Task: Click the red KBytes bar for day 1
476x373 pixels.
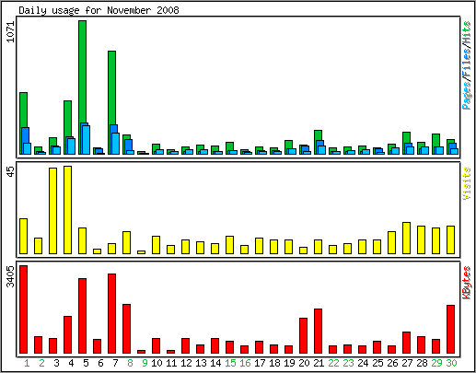Action: click(x=23, y=309)
